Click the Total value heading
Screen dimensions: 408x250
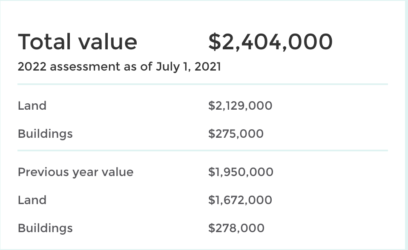(77, 42)
